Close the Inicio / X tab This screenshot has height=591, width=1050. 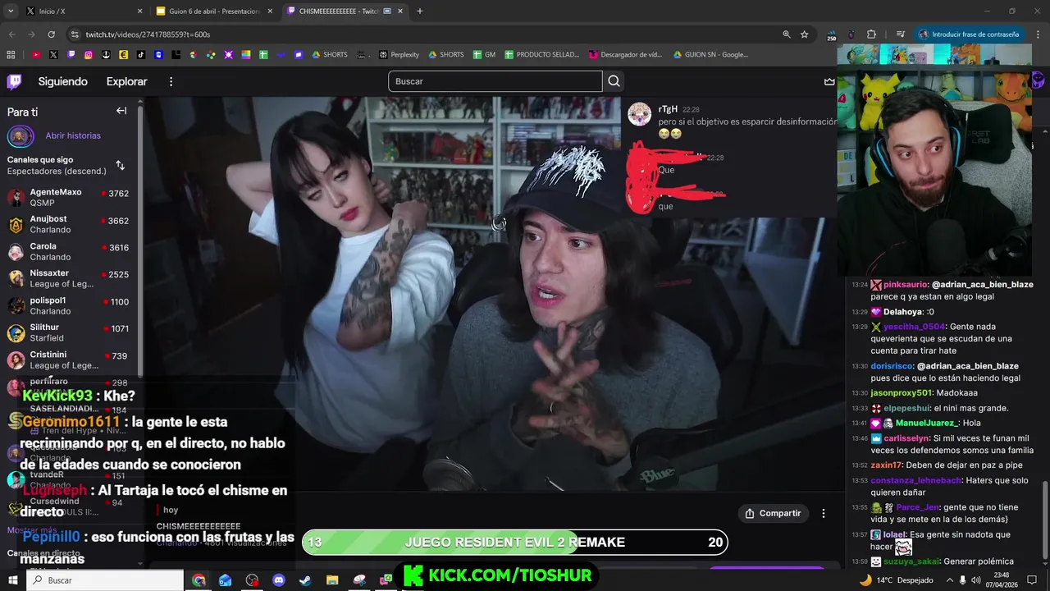(x=139, y=11)
